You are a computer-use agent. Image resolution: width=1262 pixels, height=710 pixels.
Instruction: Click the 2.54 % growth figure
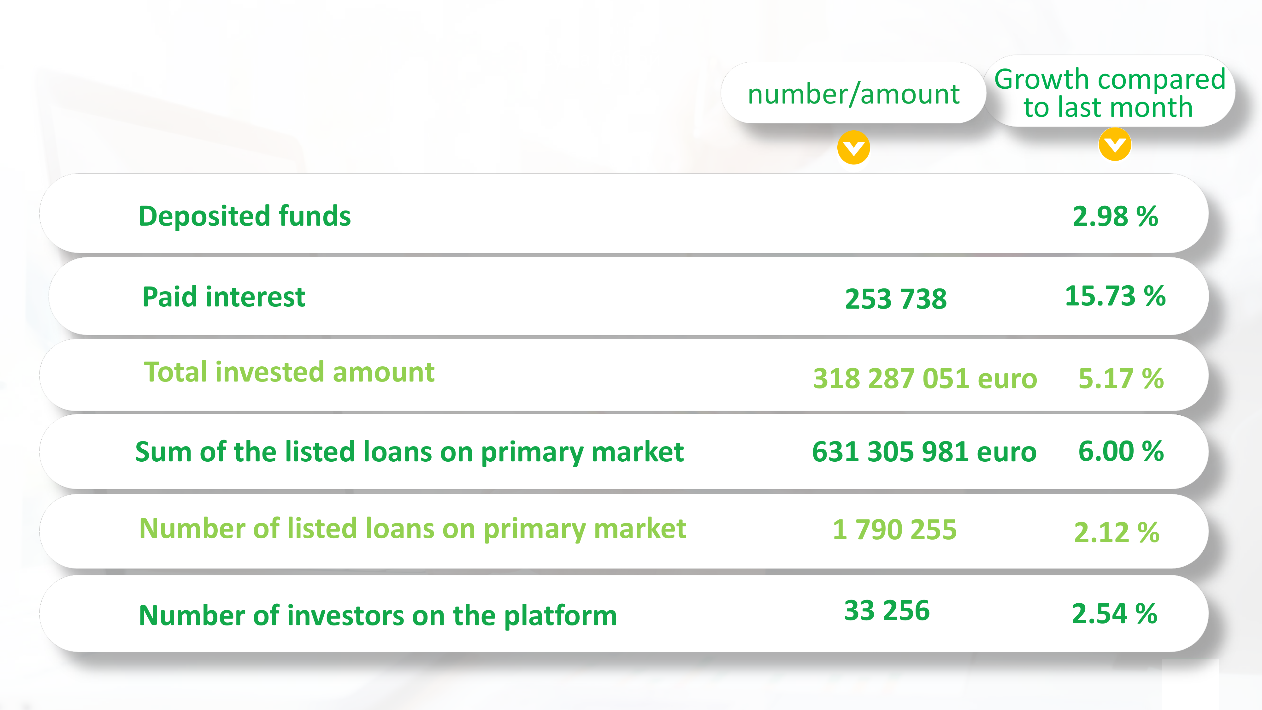tap(1115, 614)
